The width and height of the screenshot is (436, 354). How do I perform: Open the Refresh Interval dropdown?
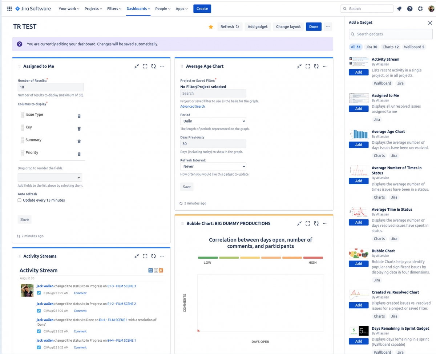pos(213,167)
